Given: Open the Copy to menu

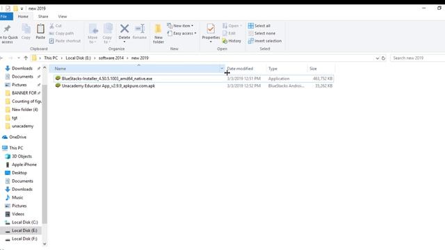Looking at the screenshot, I should pyautogui.click(x=107, y=34).
